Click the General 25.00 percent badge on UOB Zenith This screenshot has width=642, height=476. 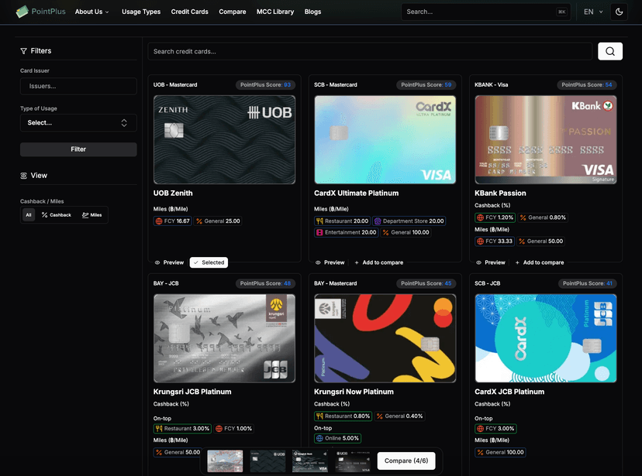tap(218, 221)
